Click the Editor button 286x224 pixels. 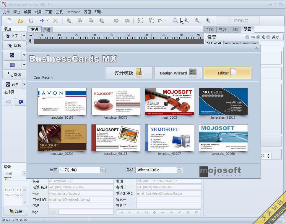tap(227, 73)
